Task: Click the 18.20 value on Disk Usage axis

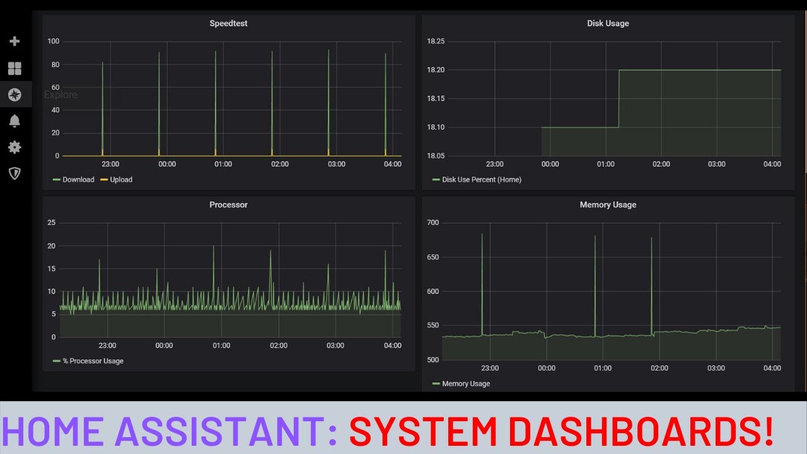Action: coord(436,70)
